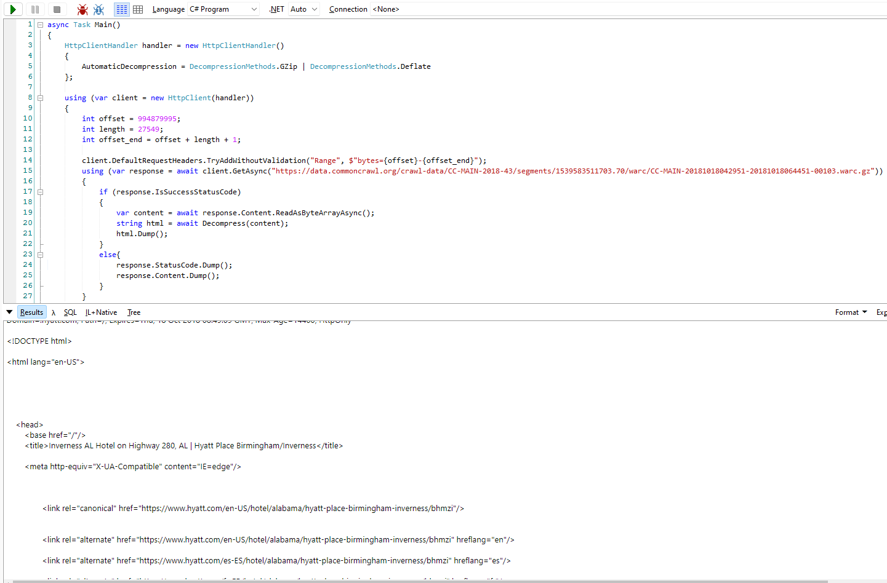Screen dimensions: 887x583
Task: Collapse the else block at line 23
Action: (x=40, y=255)
